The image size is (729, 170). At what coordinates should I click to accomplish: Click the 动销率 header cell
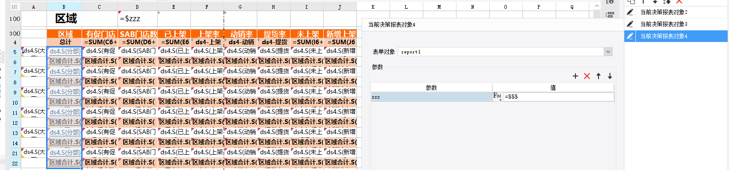click(241, 34)
